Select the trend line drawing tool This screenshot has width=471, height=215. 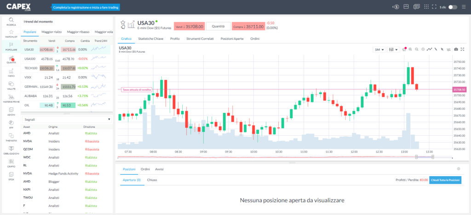(x=429, y=50)
